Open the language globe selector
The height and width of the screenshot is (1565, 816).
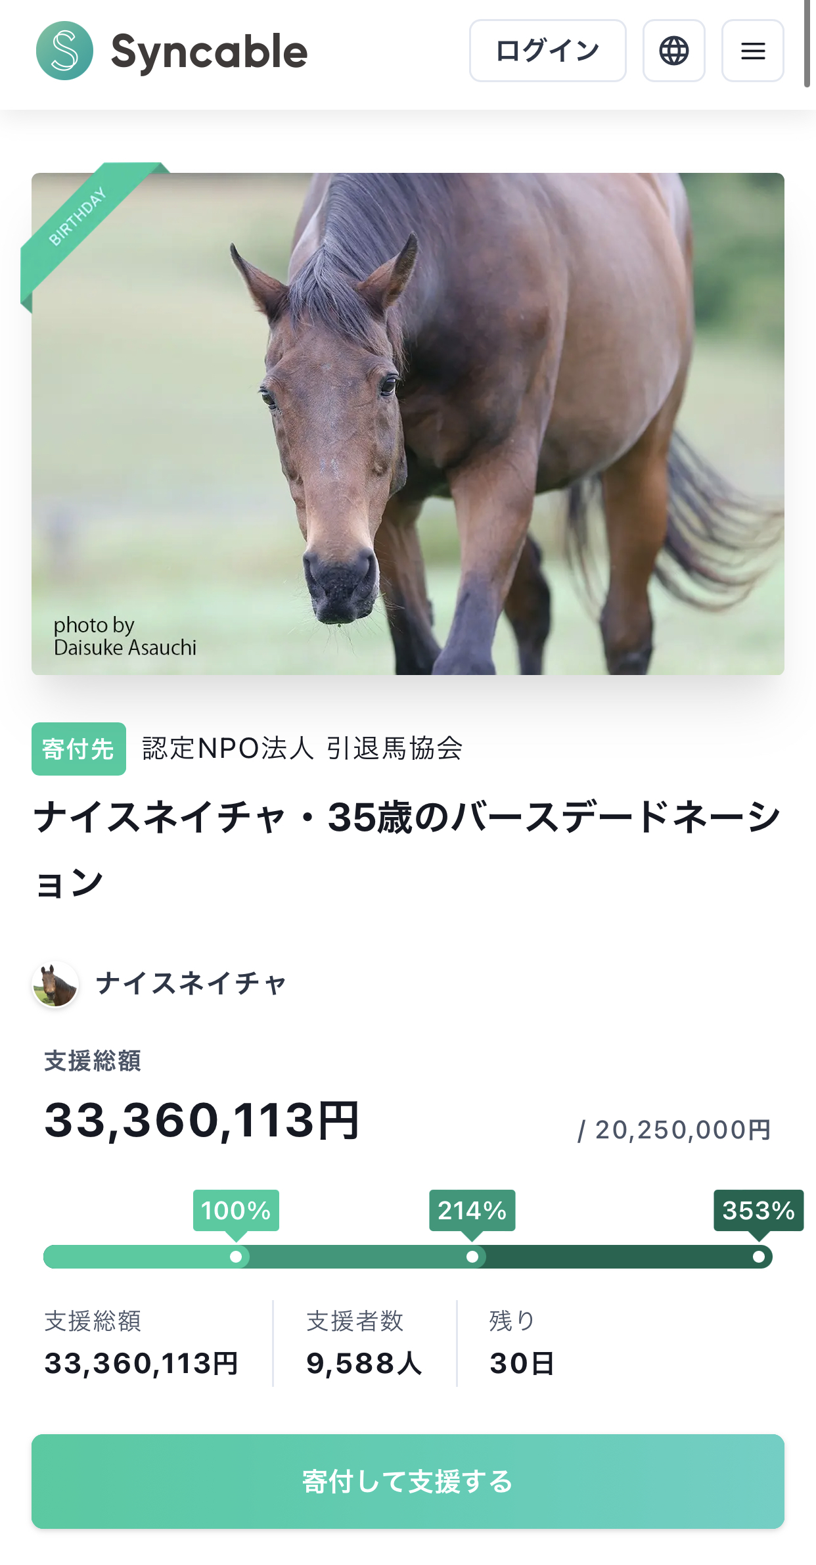pos(673,51)
